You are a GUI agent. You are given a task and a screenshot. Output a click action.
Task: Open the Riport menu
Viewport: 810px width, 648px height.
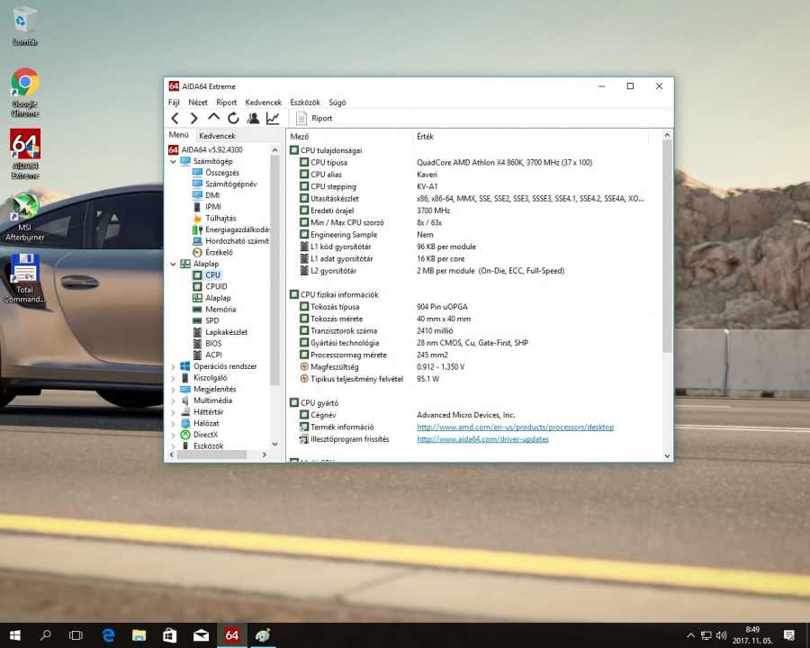[226, 103]
